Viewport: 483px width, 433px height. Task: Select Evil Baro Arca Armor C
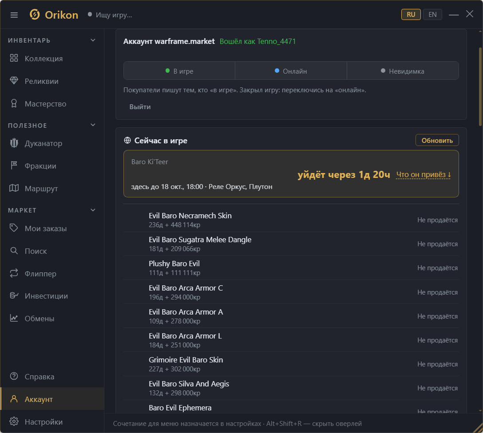291,292
